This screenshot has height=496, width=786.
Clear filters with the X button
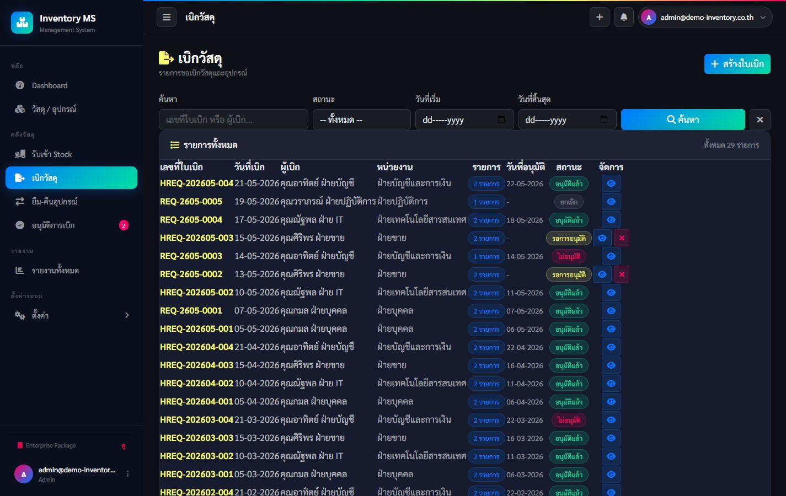click(x=760, y=120)
